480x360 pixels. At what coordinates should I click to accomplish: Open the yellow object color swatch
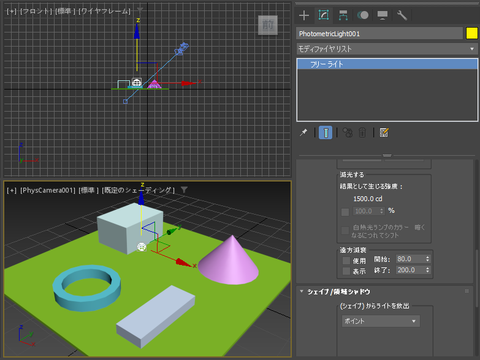[472, 33]
